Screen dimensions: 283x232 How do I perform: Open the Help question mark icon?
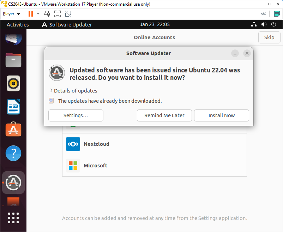tap(13, 153)
